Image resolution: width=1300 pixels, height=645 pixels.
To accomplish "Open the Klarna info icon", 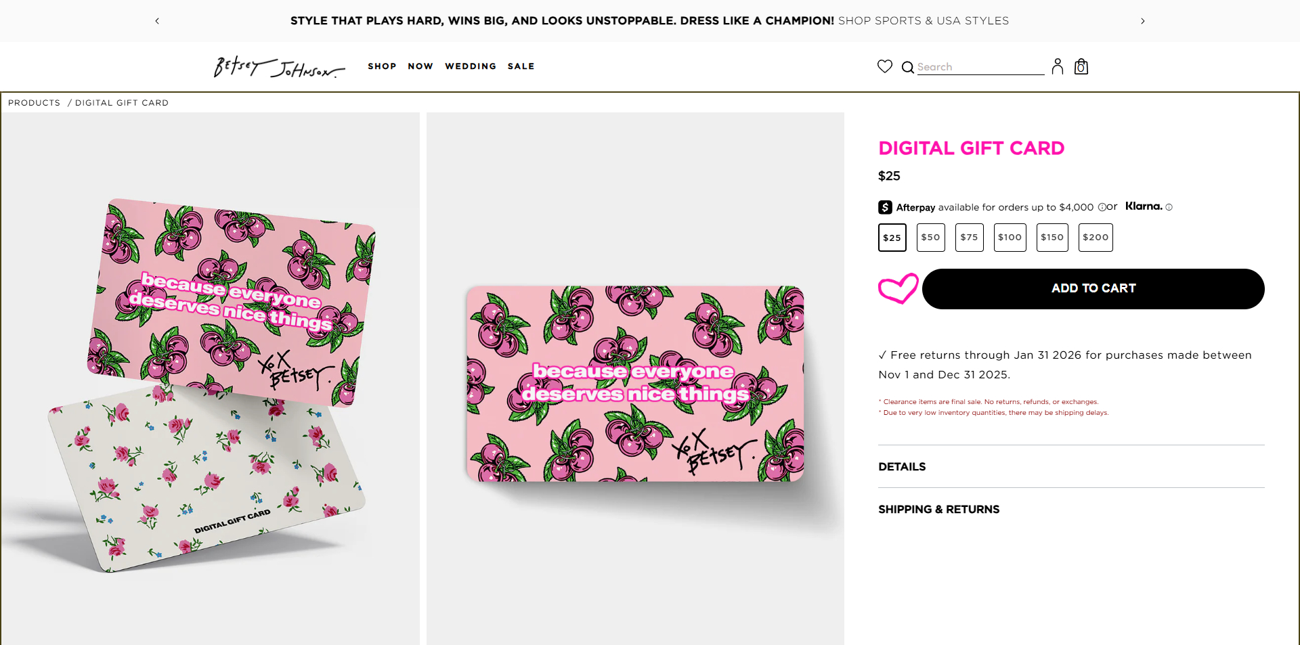I will (x=1169, y=207).
